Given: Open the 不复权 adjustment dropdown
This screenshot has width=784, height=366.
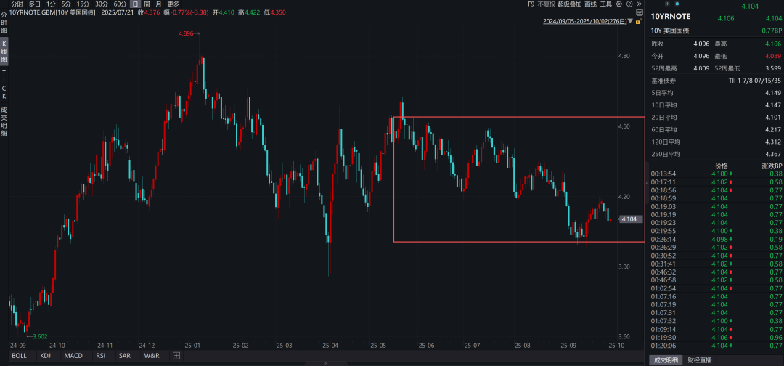Looking at the screenshot, I should [546, 4].
